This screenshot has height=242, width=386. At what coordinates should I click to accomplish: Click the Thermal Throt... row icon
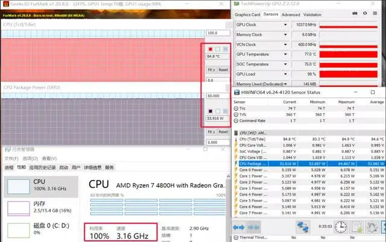tap(236, 237)
